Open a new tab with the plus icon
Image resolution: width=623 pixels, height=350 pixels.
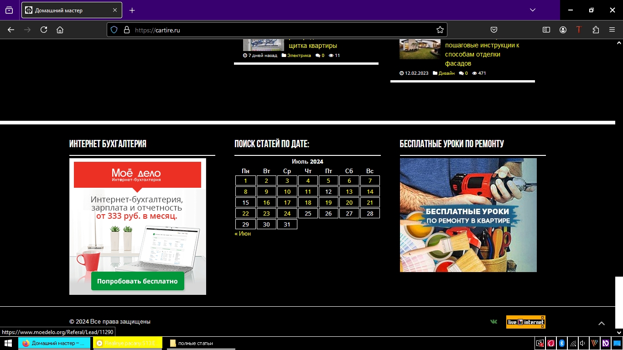tap(132, 10)
